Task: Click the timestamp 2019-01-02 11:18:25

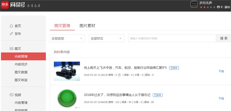Action: point(95,75)
